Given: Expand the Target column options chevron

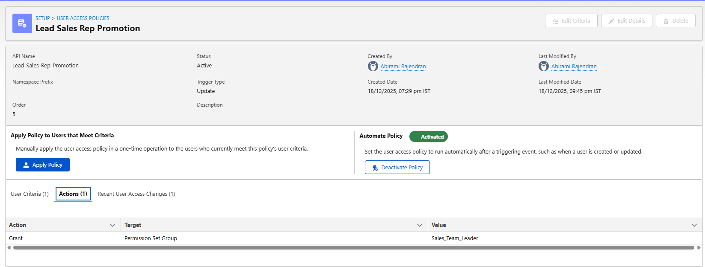Looking at the screenshot, I should point(420,225).
